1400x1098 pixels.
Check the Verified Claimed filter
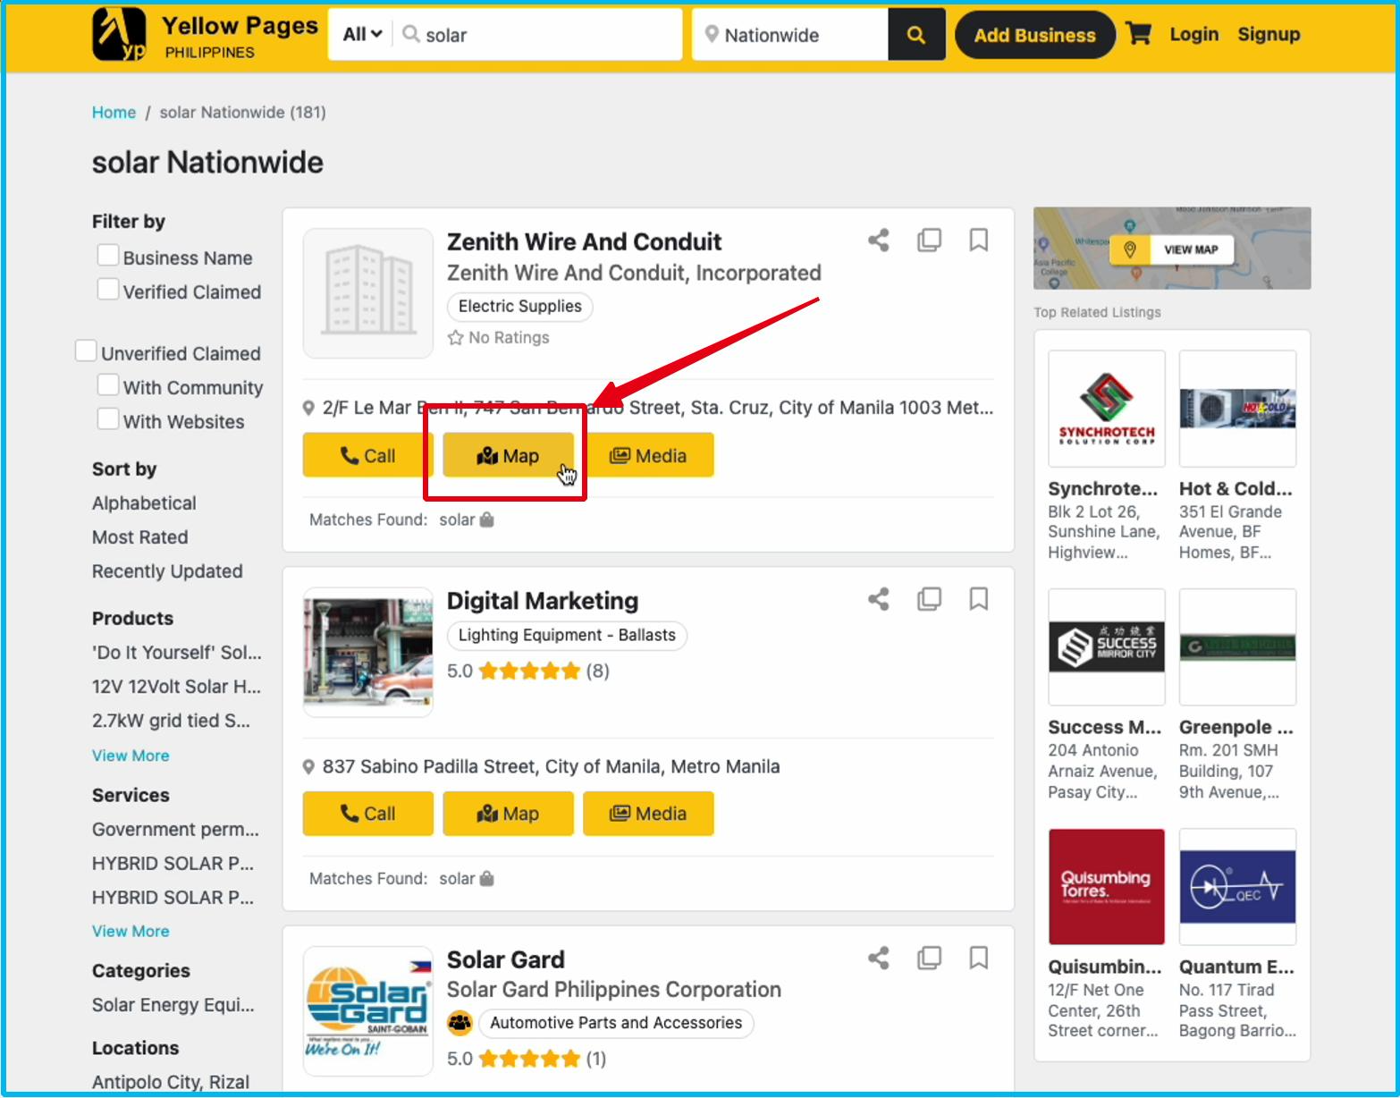[x=107, y=290]
